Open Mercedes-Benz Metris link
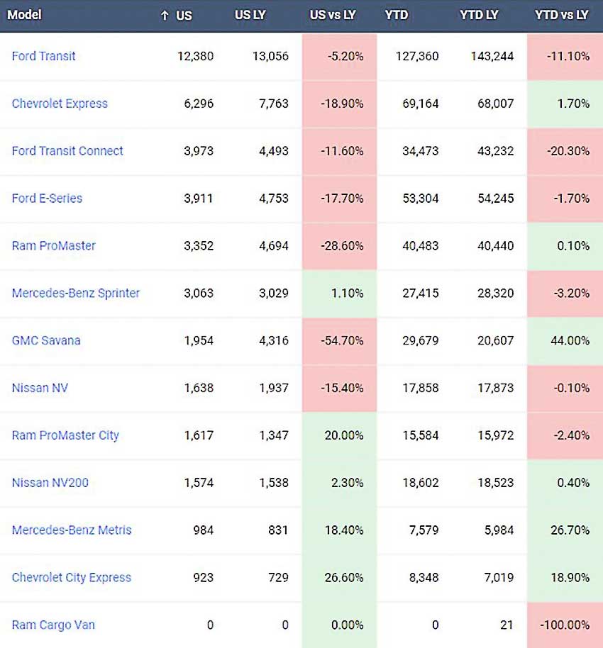Screen dimensions: 603x648 pyautogui.click(x=72, y=530)
